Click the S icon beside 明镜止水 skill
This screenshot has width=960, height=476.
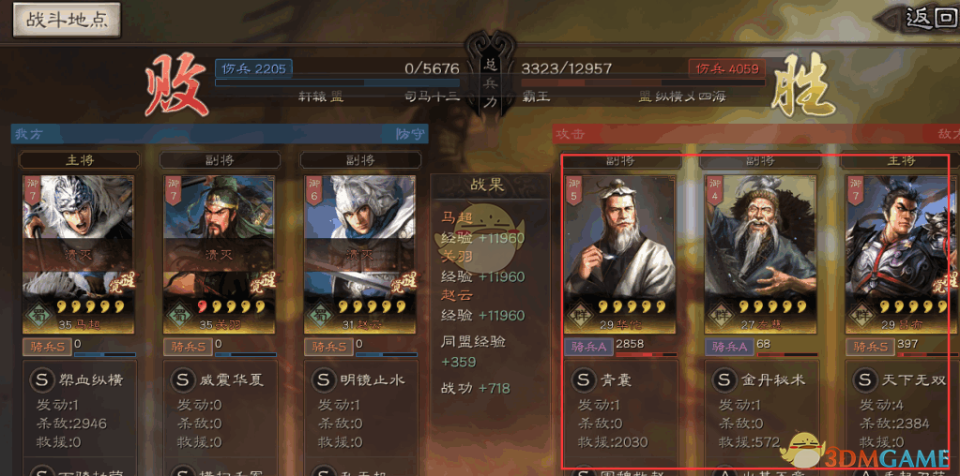click(323, 379)
